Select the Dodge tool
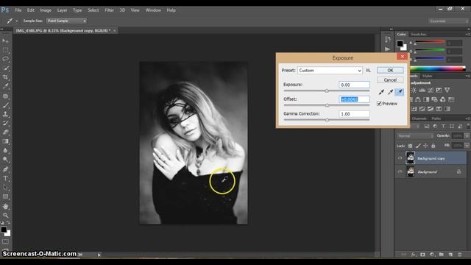Viewport: 471px width, 265px height. 5,159
